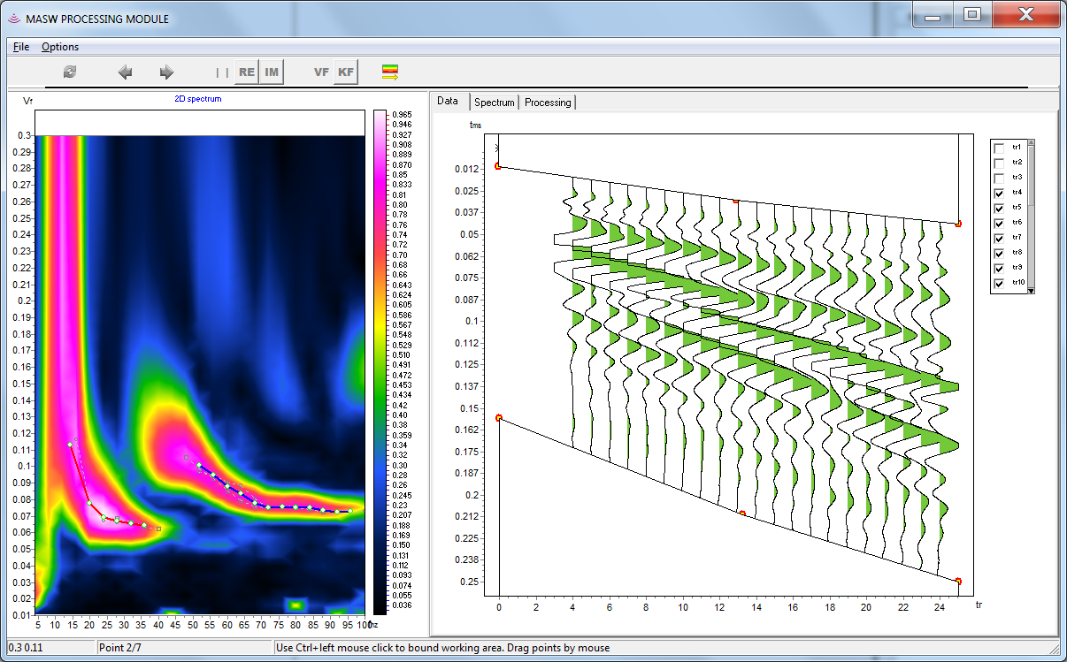1067x662 pixels.
Task: Select the VF toolbar button
Action: 321,72
